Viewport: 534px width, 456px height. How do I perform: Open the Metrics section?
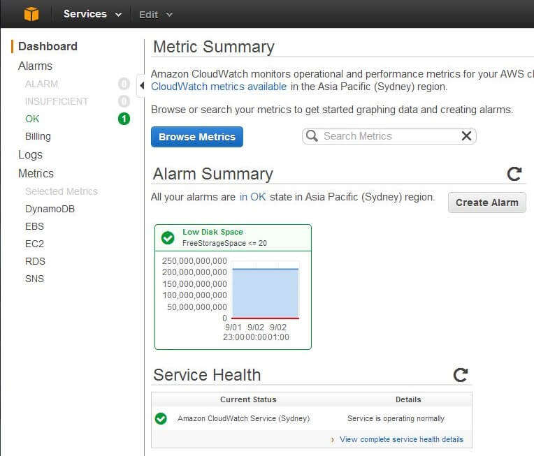click(x=36, y=174)
